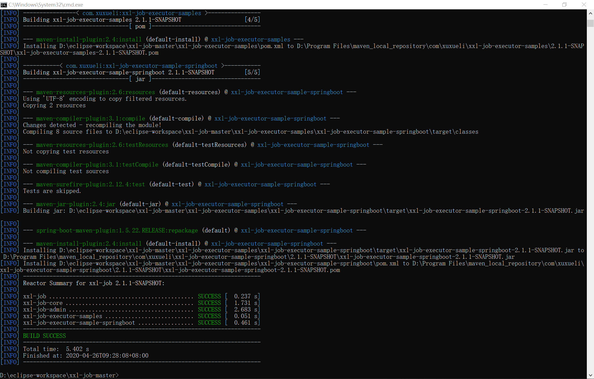Image resolution: width=594 pixels, height=379 pixels.
Task: Click the maven-jar-plugin:2.4:jar text
Action: coord(76,204)
